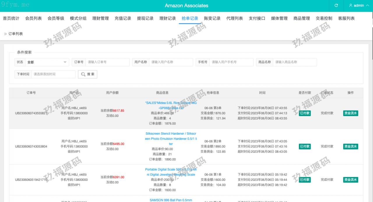This screenshot has width=373, height=202.
Task: Click the 用户名称 input field
Action: tap(171, 62)
